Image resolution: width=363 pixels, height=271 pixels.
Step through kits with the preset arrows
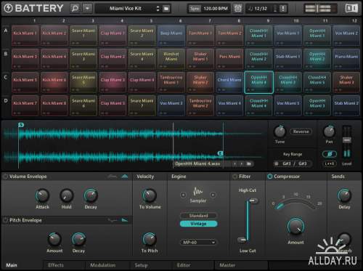pyautogui.click(x=158, y=9)
